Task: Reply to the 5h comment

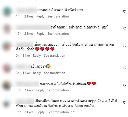Action: pyautogui.click(x=37, y=56)
